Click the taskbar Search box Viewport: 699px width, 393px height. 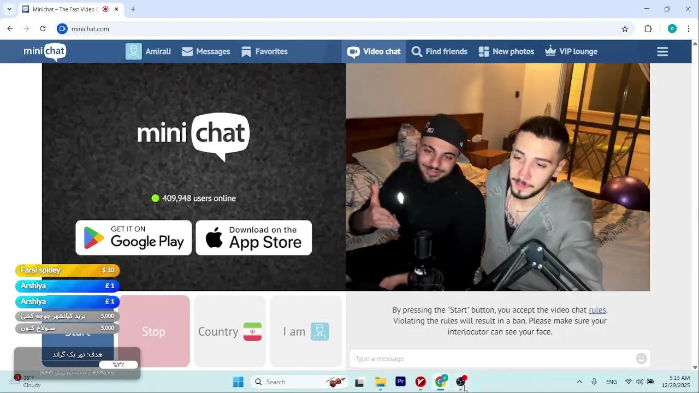300,382
